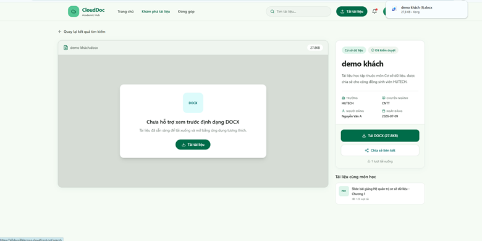Image resolution: width=482 pixels, height=241 pixels.
Task: Click the search magnifier icon
Action: (x=272, y=11)
